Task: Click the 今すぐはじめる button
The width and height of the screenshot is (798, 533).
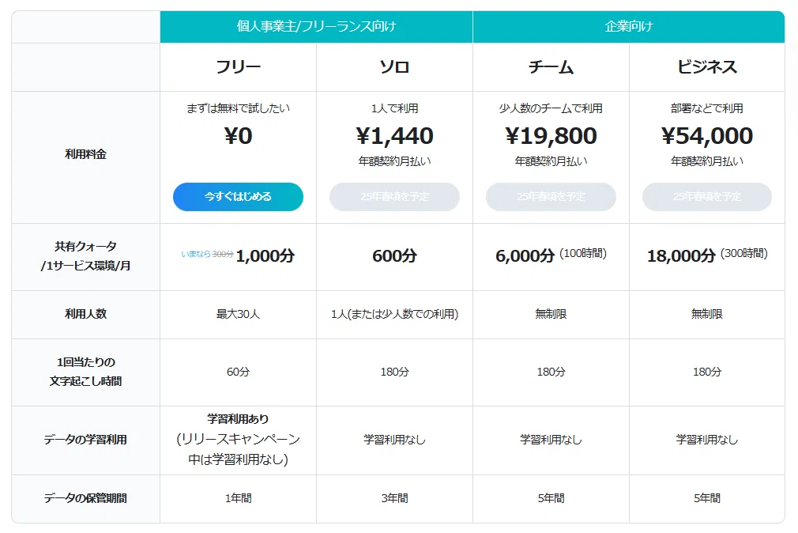Action: pyautogui.click(x=238, y=197)
